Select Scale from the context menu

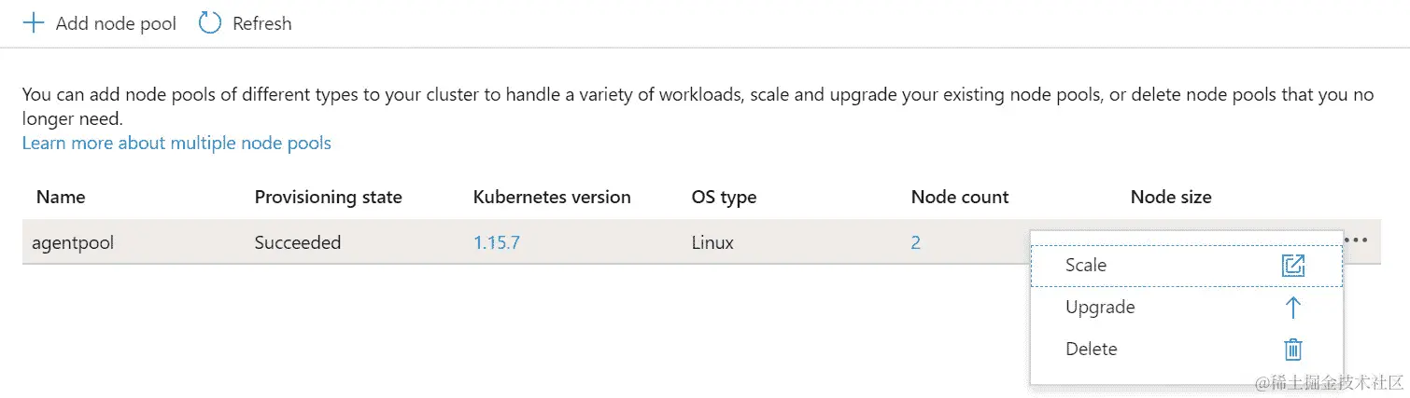[1086, 266]
